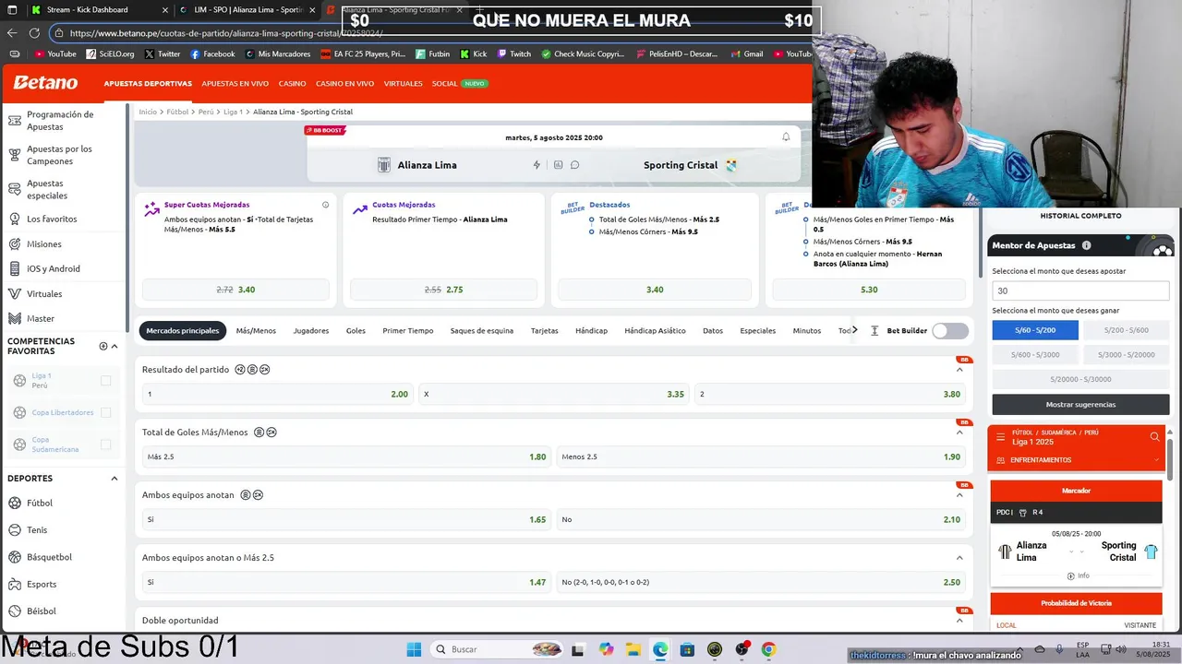1182x664 pixels.
Task: Select Ambos equipos anotan No at 2.10
Action: pos(761,519)
